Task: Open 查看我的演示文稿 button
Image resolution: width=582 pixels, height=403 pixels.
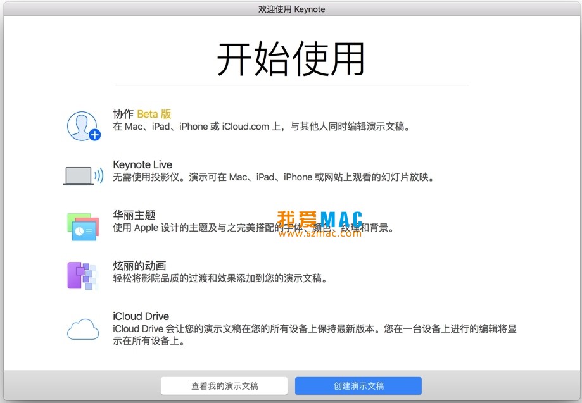Action: (x=224, y=386)
